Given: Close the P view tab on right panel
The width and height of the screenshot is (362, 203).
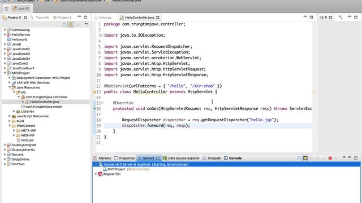Looking at the screenshot, I should click(x=330, y=17).
